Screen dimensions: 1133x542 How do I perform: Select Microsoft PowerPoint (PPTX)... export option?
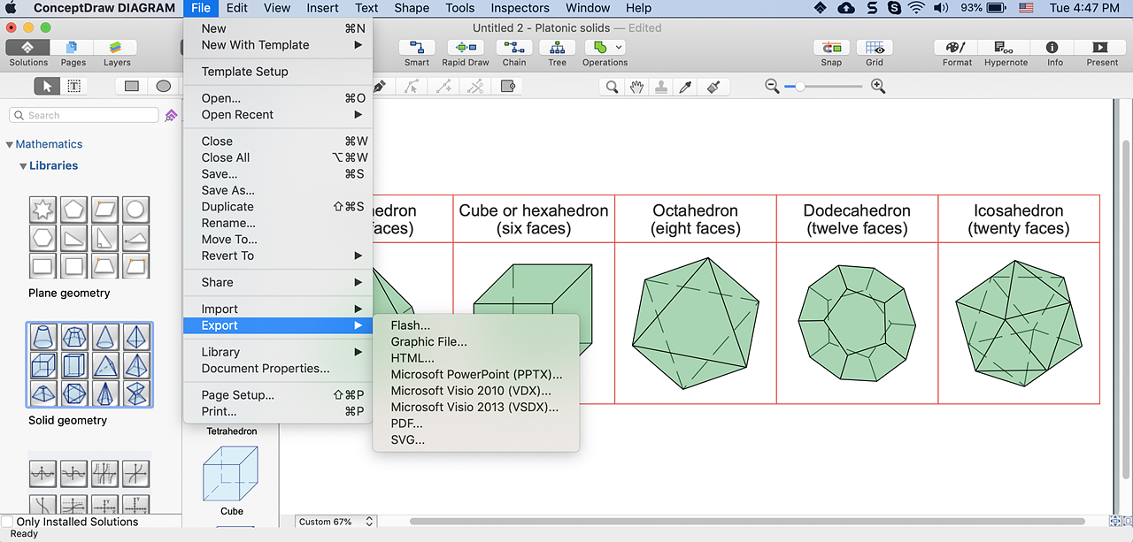476,374
